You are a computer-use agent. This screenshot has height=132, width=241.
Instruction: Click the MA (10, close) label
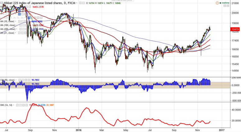click(x=7, y=21)
